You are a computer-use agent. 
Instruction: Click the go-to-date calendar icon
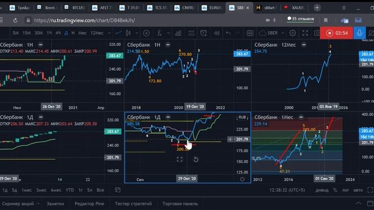(x=117, y=190)
